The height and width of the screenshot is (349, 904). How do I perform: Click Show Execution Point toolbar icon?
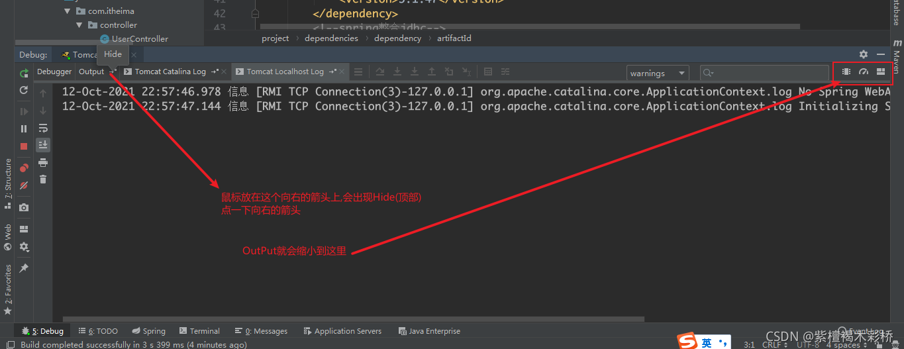(358, 72)
